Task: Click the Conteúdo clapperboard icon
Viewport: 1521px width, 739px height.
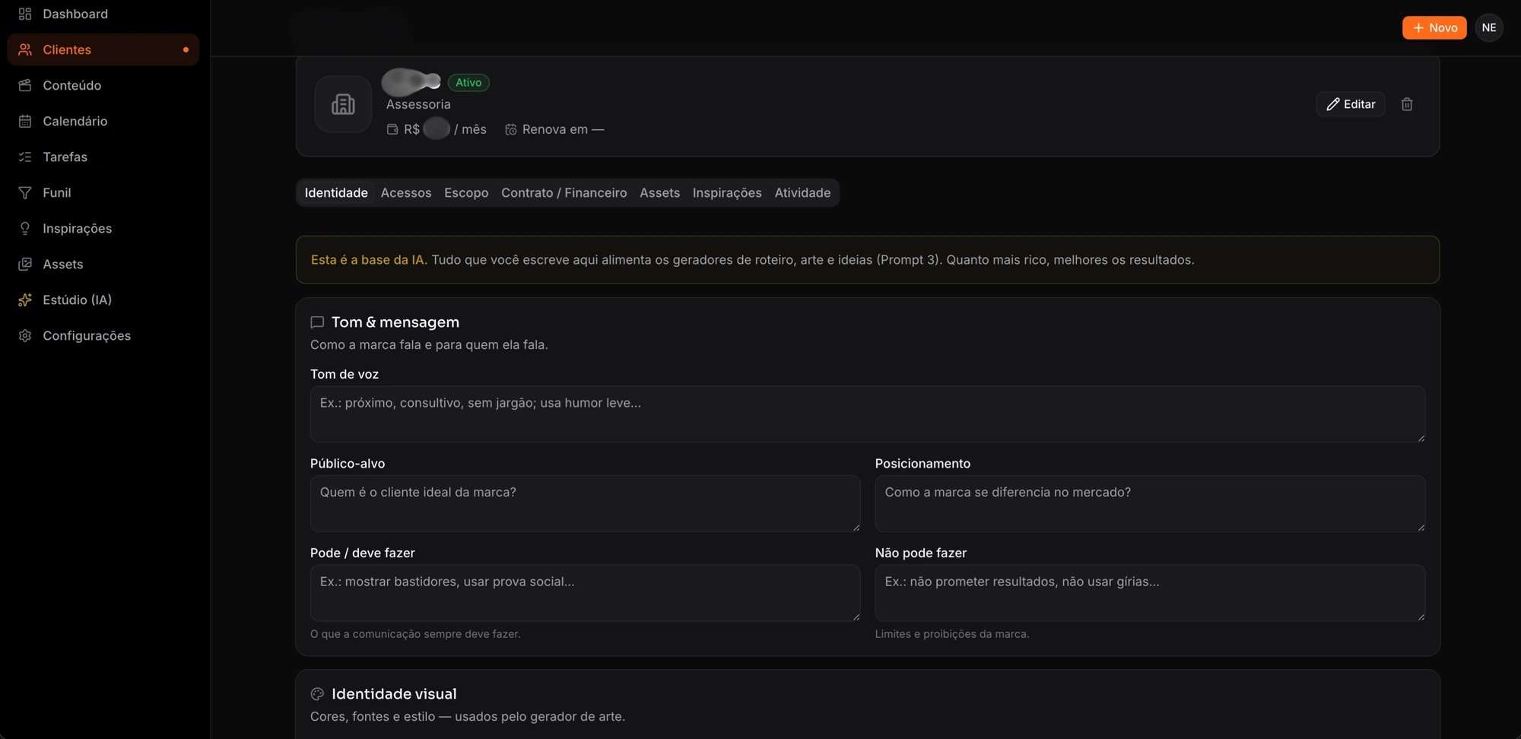Action: [25, 85]
